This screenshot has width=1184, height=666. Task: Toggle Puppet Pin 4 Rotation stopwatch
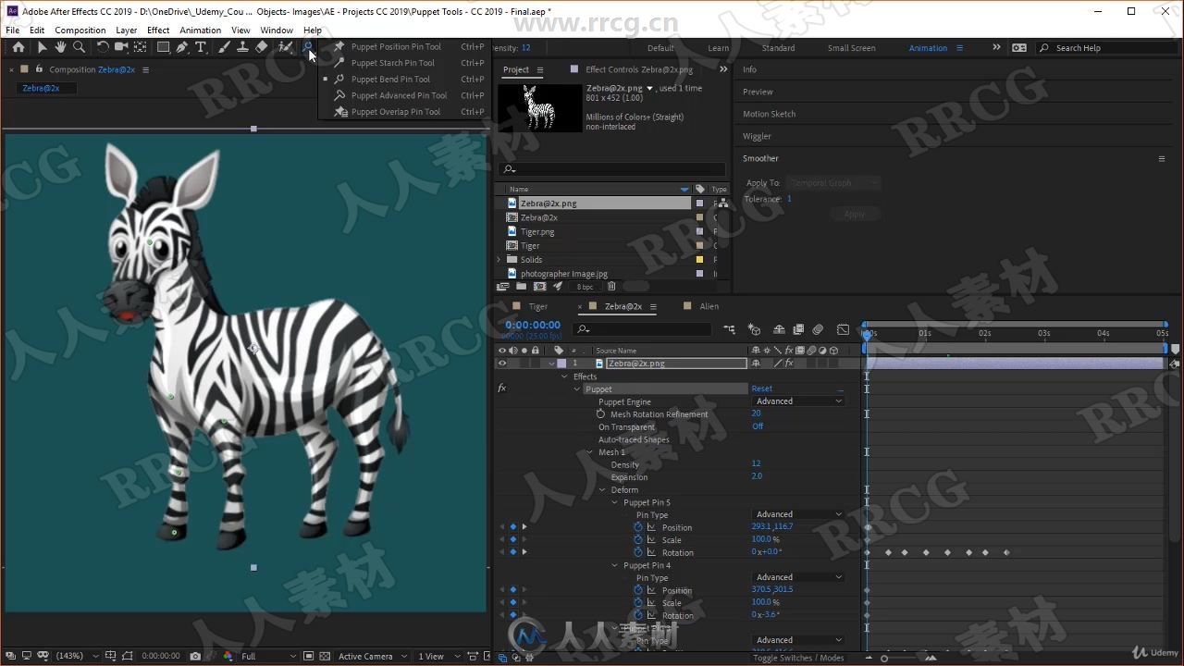point(638,615)
